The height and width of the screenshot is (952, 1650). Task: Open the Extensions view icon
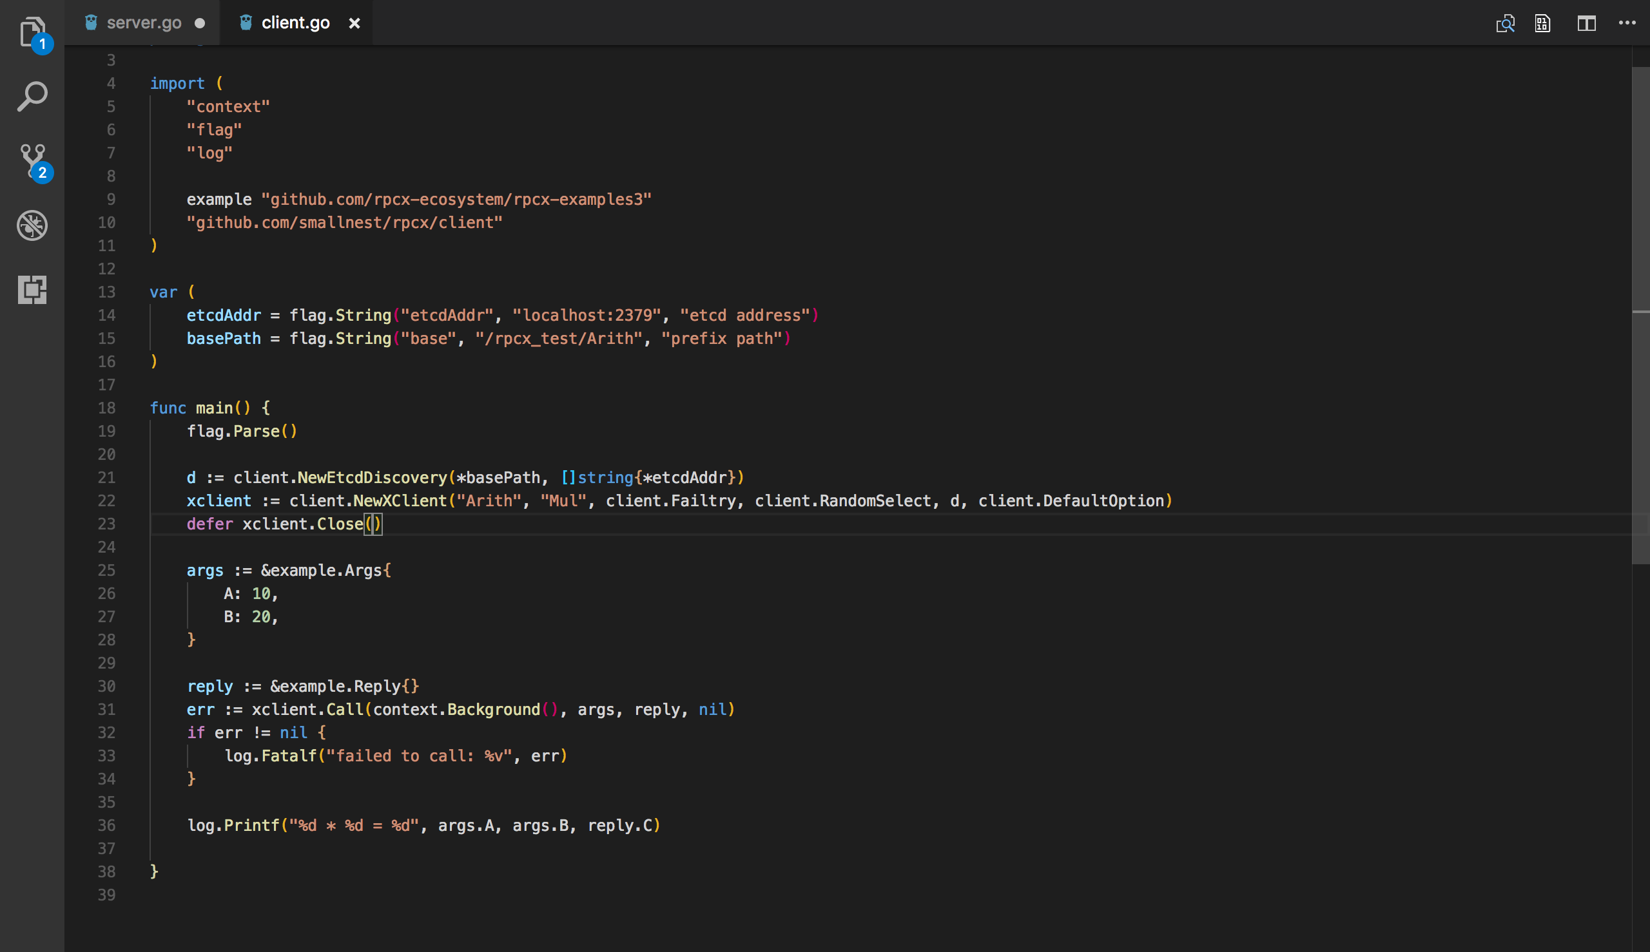point(32,289)
